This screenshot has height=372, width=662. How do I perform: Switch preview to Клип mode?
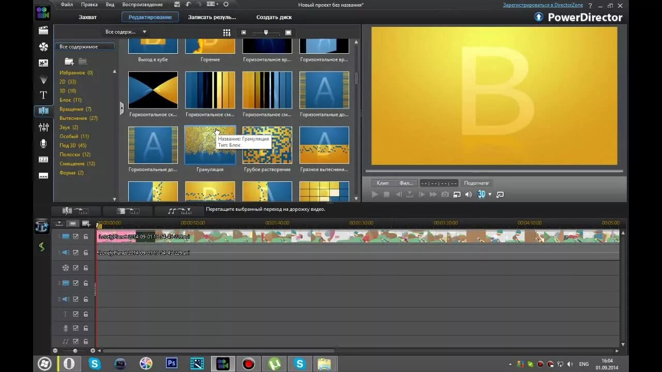(x=383, y=183)
